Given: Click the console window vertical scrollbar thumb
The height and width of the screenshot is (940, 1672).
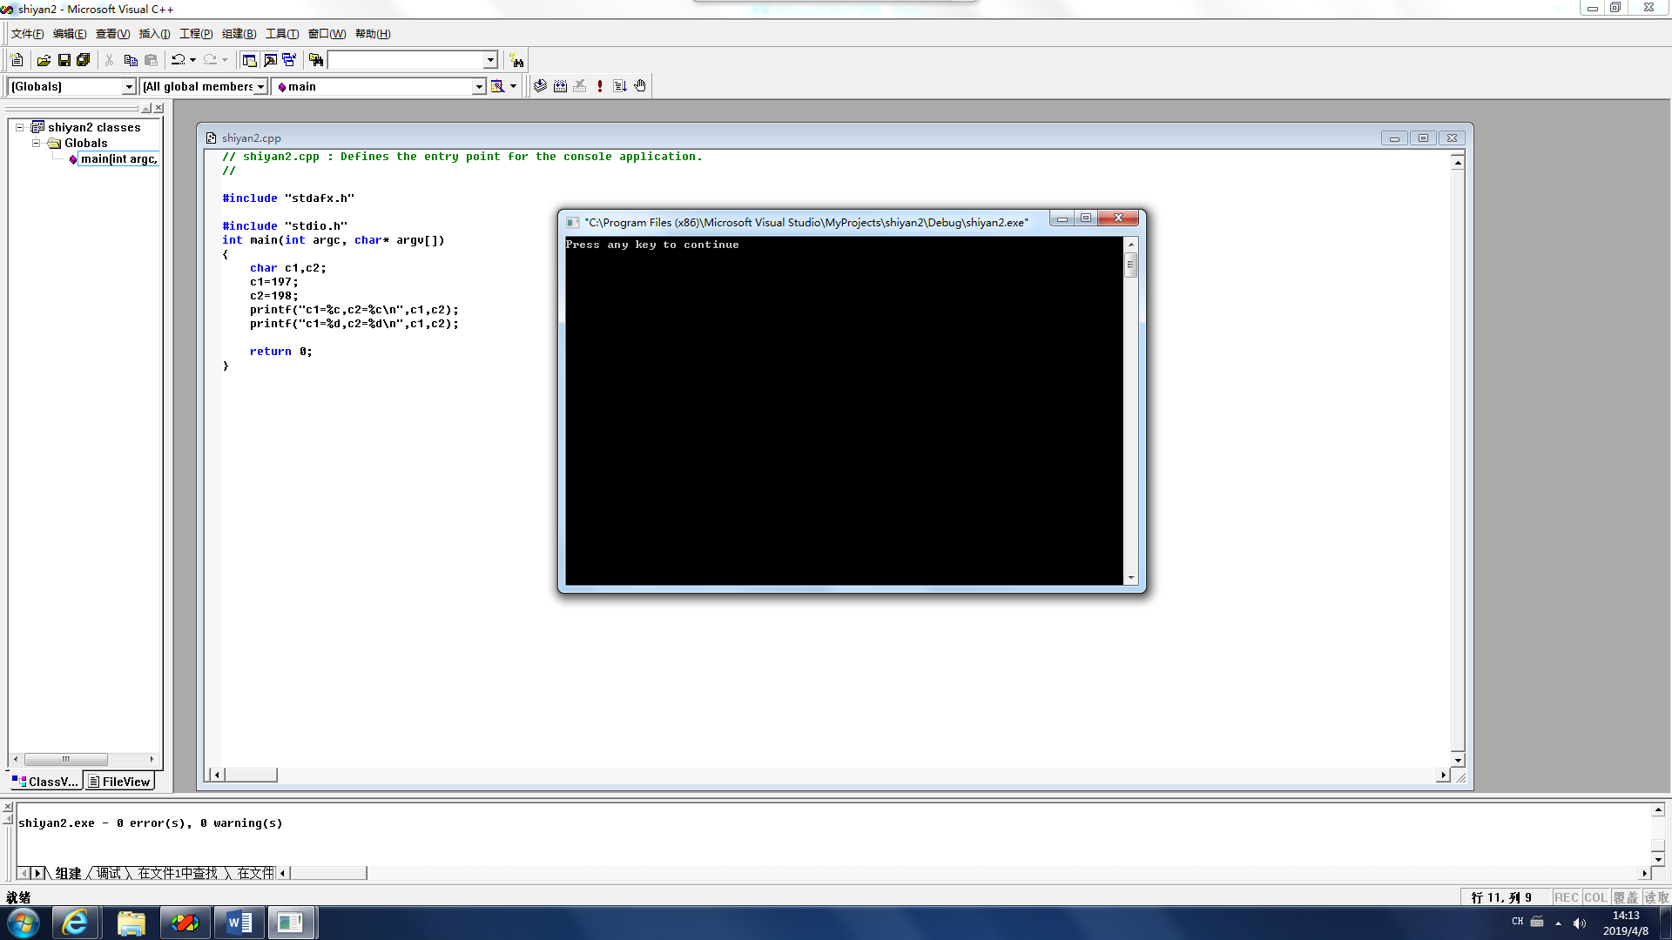Looking at the screenshot, I should coord(1130,265).
